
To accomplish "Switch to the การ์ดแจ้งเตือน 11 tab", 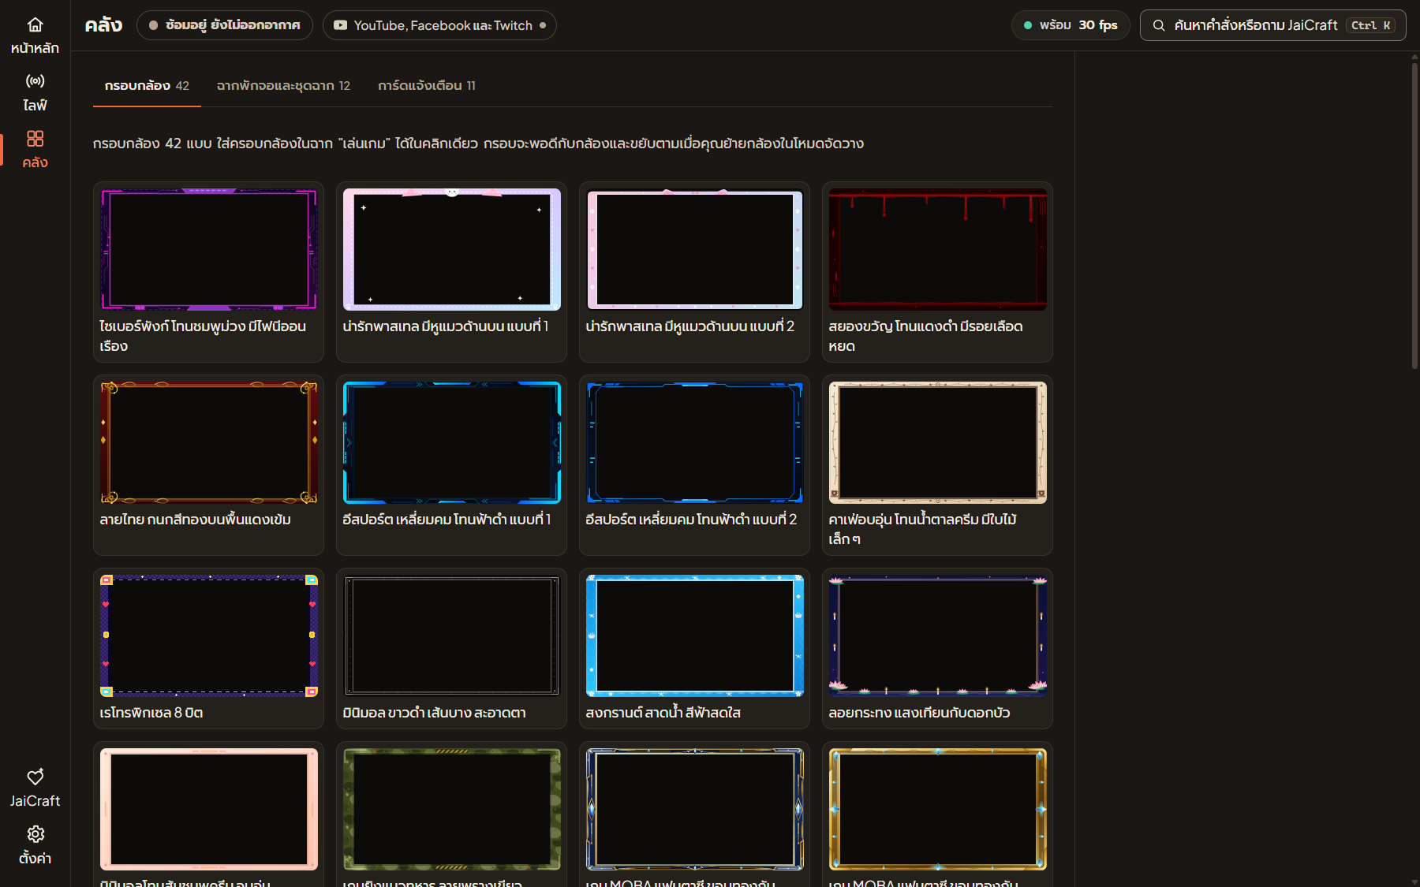I will point(427,86).
